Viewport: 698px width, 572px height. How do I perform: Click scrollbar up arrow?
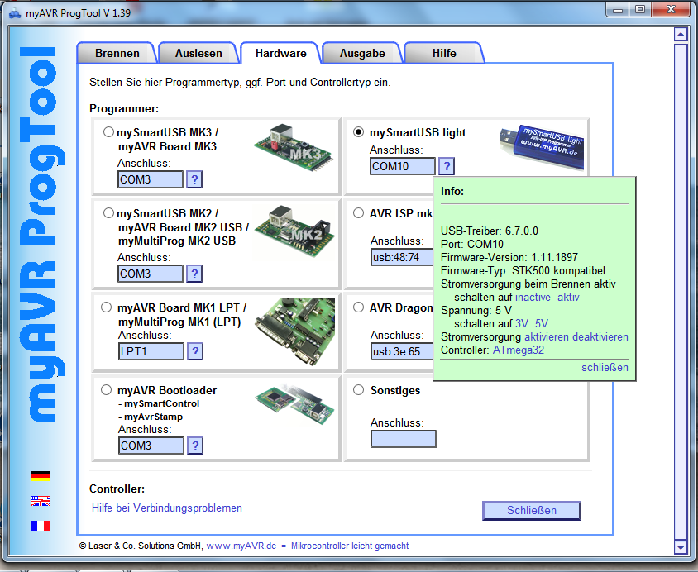680,34
